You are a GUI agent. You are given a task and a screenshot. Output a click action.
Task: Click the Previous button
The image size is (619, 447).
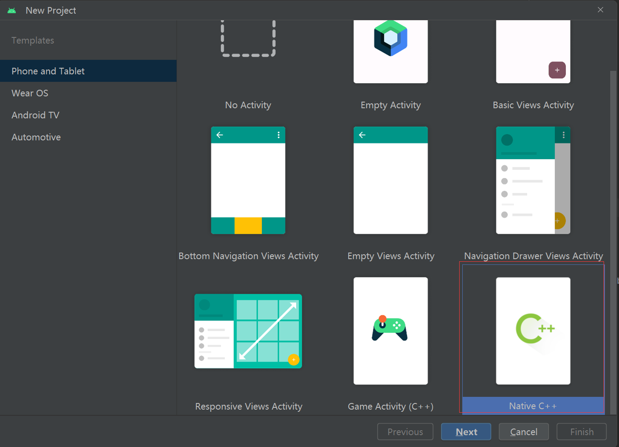(x=405, y=432)
